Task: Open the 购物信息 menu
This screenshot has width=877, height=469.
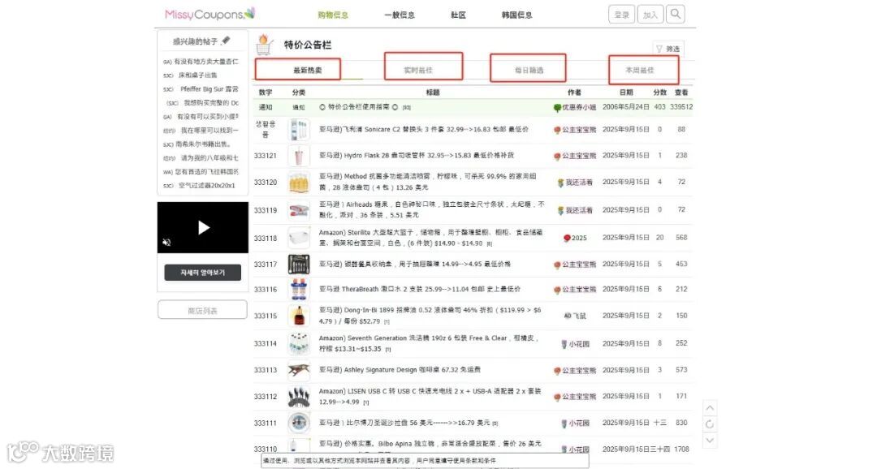Action: click(x=333, y=15)
